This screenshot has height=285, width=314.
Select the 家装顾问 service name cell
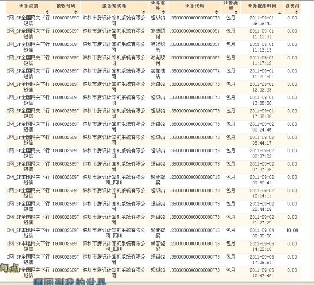[x=158, y=34]
